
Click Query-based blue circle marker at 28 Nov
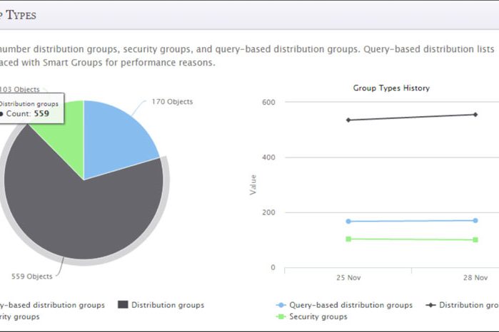(475, 221)
